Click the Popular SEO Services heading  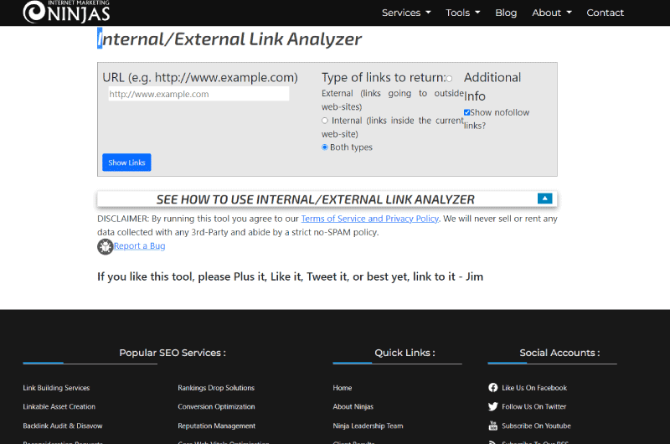coord(173,353)
